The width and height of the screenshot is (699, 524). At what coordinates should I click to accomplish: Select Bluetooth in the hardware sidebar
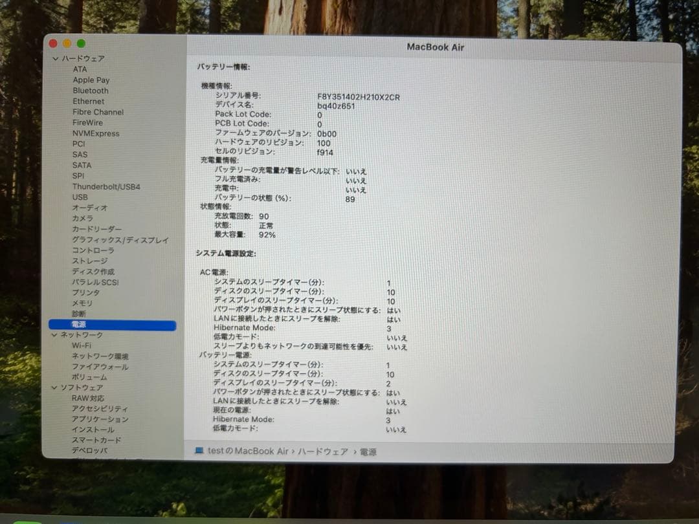(x=90, y=91)
